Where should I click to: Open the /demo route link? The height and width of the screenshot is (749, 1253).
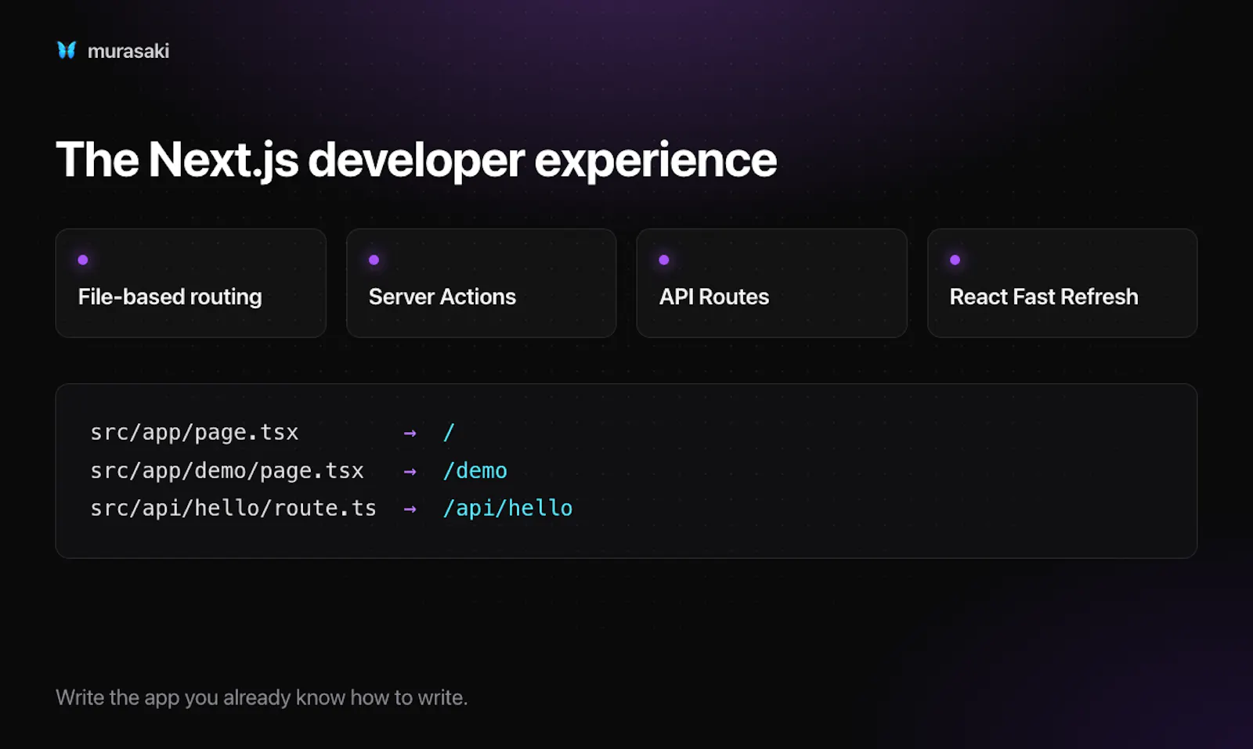pos(475,470)
